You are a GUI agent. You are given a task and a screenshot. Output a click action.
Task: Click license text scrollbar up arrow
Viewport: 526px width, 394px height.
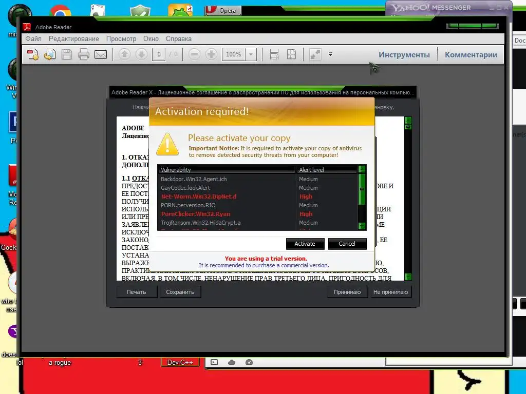pos(408,120)
